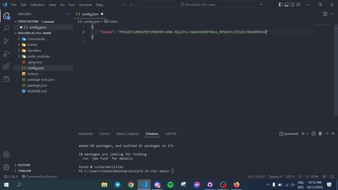
Task: Switch to the Jupyter panel tab
Action: click(x=171, y=134)
